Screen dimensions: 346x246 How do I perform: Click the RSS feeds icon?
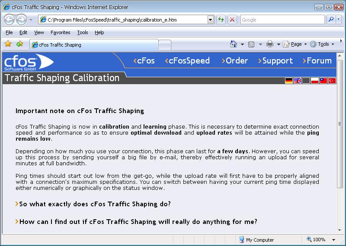[251, 44]
